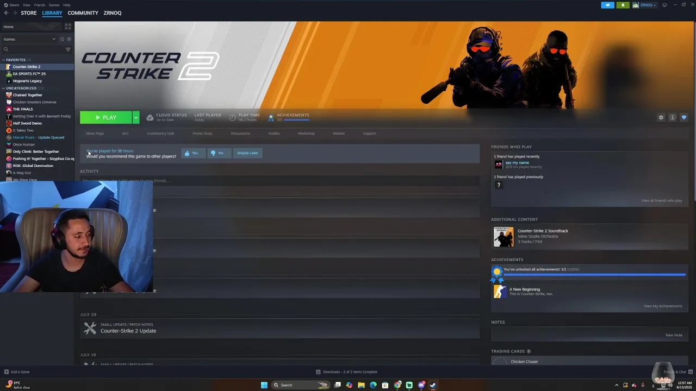Open the Guides link
The image size is (696, 391).
(x=274, y=134)
